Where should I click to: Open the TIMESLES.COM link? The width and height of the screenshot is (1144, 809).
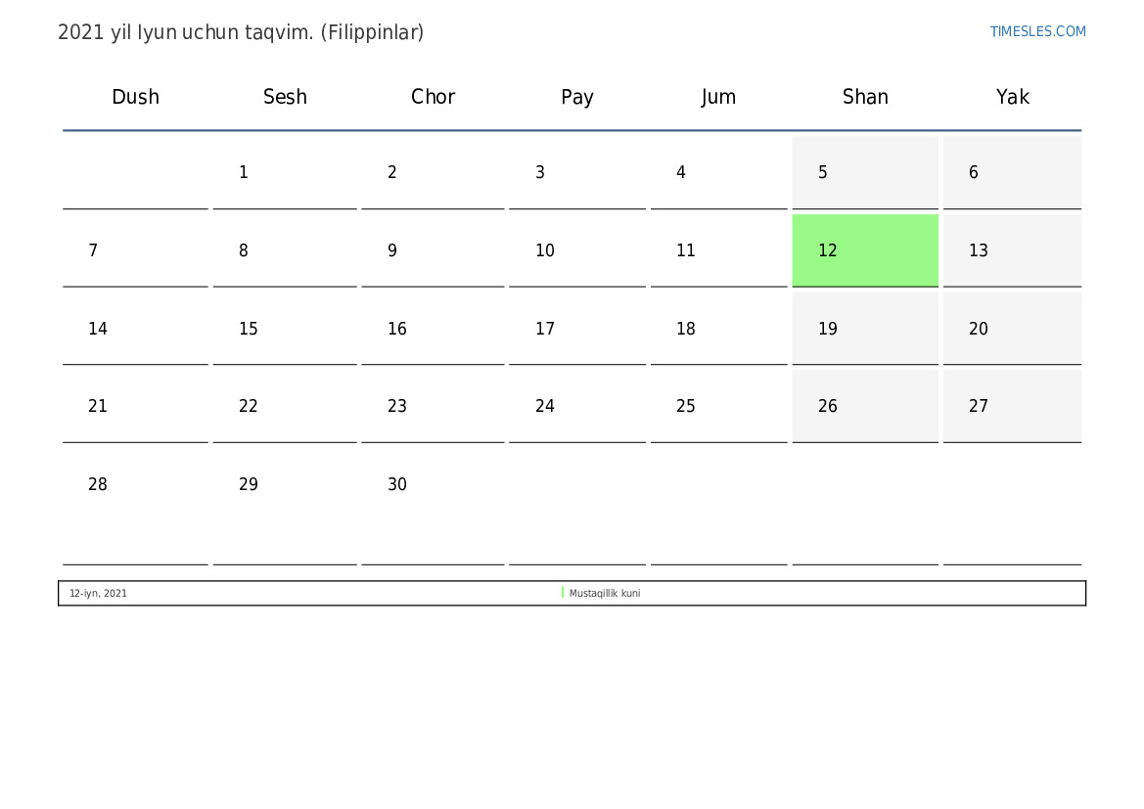tap(1037, 31)
